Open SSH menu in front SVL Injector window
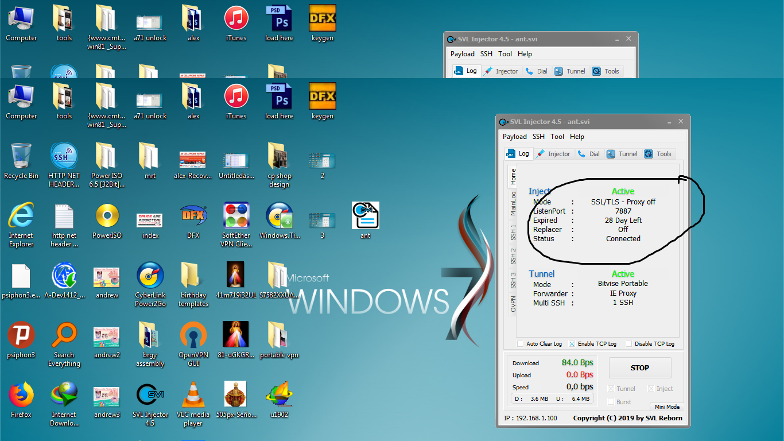 tap(538, 137)
